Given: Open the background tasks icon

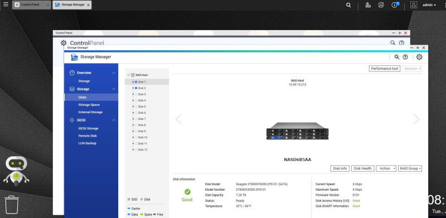Looking at the screenshot, I should point(368,5).
